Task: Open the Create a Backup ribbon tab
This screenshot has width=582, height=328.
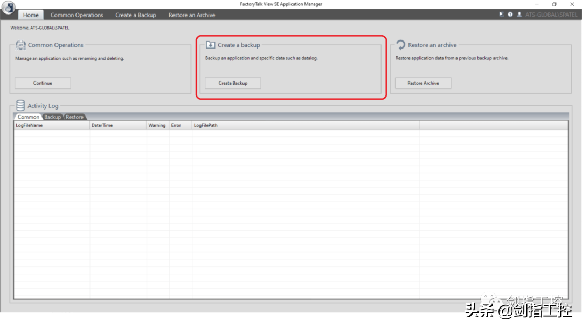Action: tap(135, 15)
